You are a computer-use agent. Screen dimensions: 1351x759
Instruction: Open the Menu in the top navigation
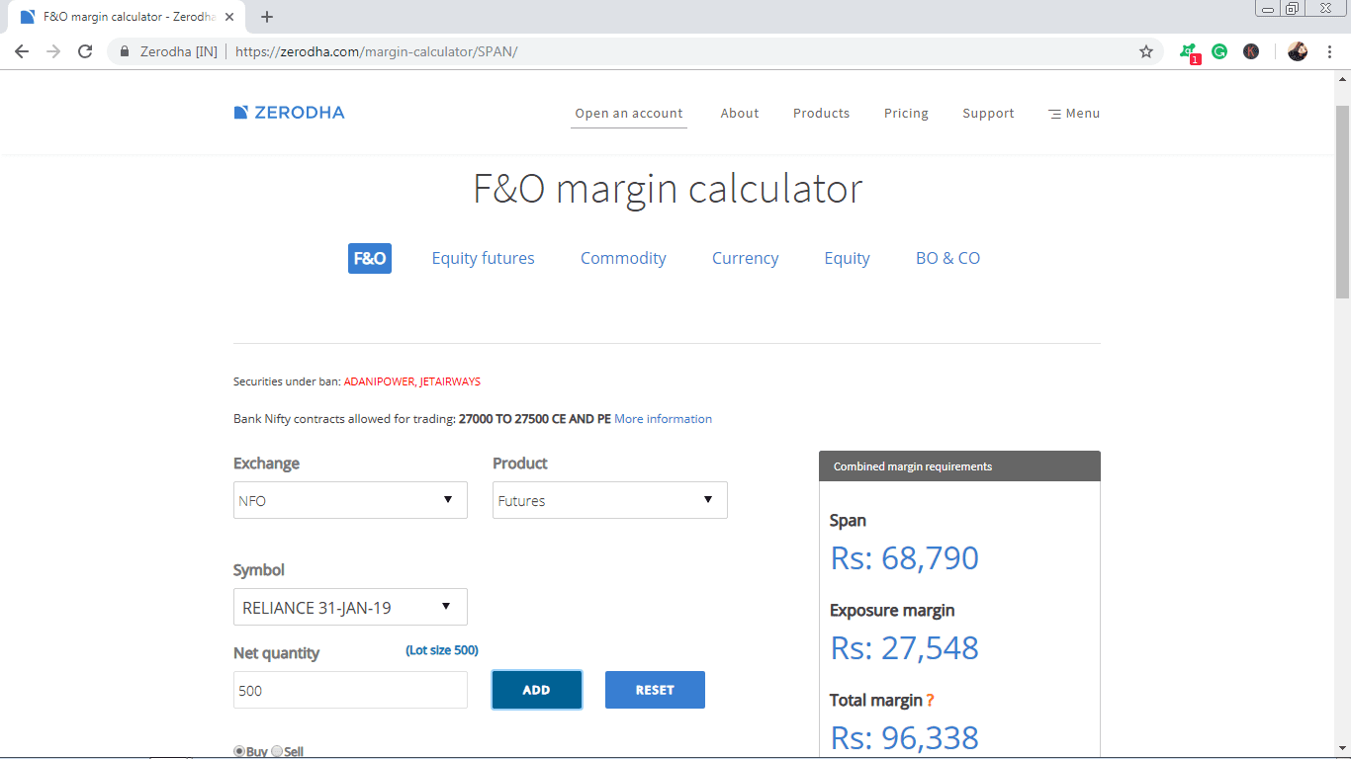[x=1073, y=113]
